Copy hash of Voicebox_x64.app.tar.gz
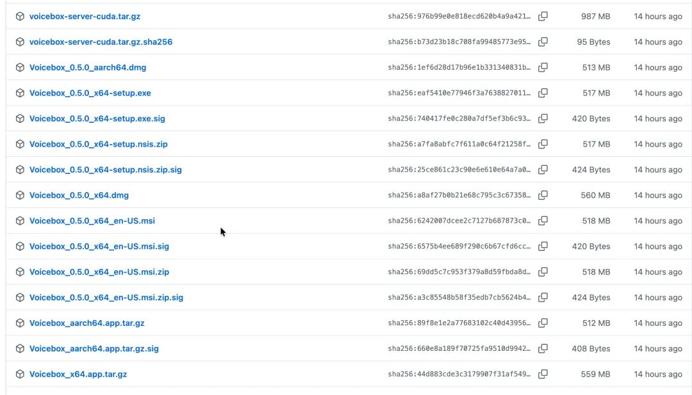 pyautogui.click(x=543, y=375)
